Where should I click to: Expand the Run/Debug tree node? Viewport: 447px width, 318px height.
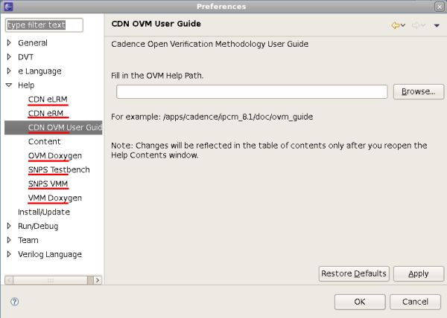click(9, 226)
